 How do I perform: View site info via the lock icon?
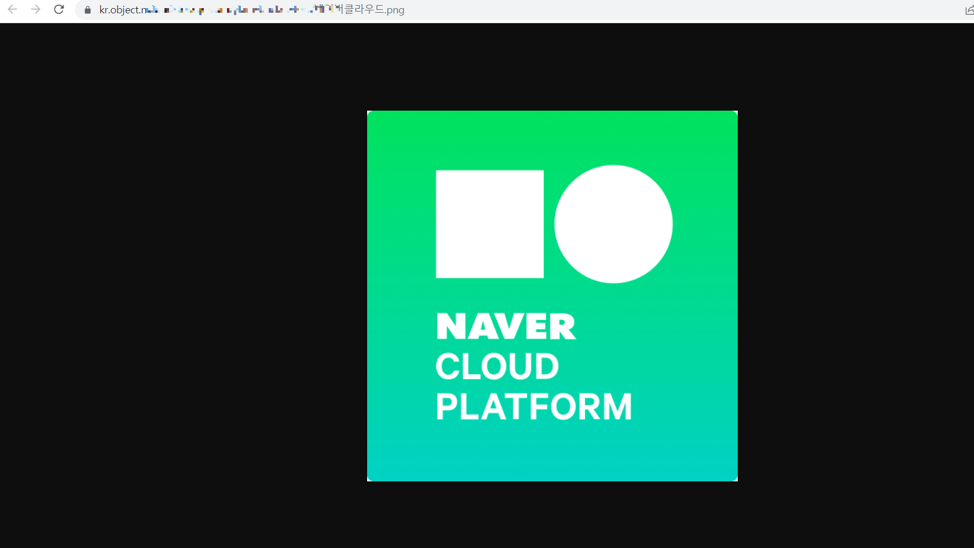[88, 10]
